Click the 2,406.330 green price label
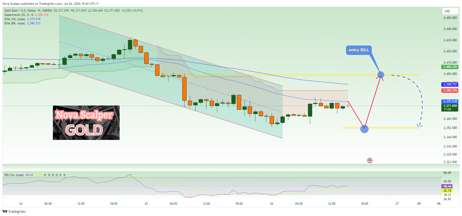This screenshot has width=462, height=216. 450,67
